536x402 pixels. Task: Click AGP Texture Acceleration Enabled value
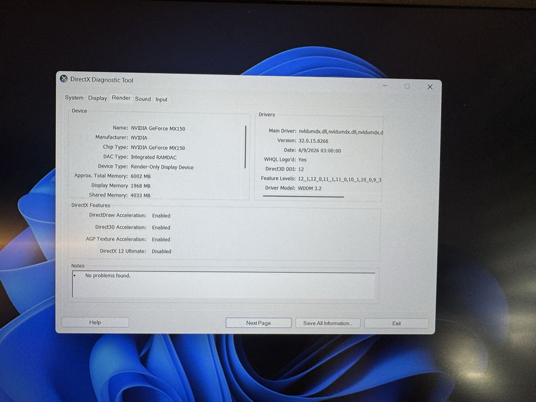(x=161, y=239)
